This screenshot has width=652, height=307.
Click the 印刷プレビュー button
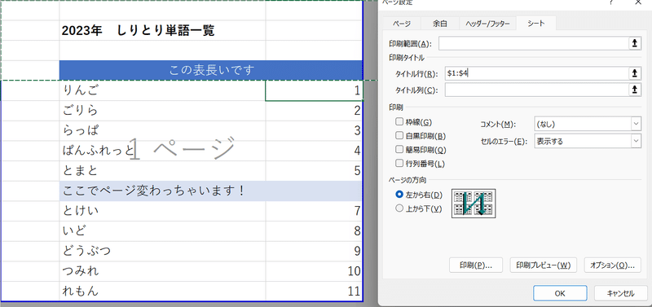coord(543,265)
